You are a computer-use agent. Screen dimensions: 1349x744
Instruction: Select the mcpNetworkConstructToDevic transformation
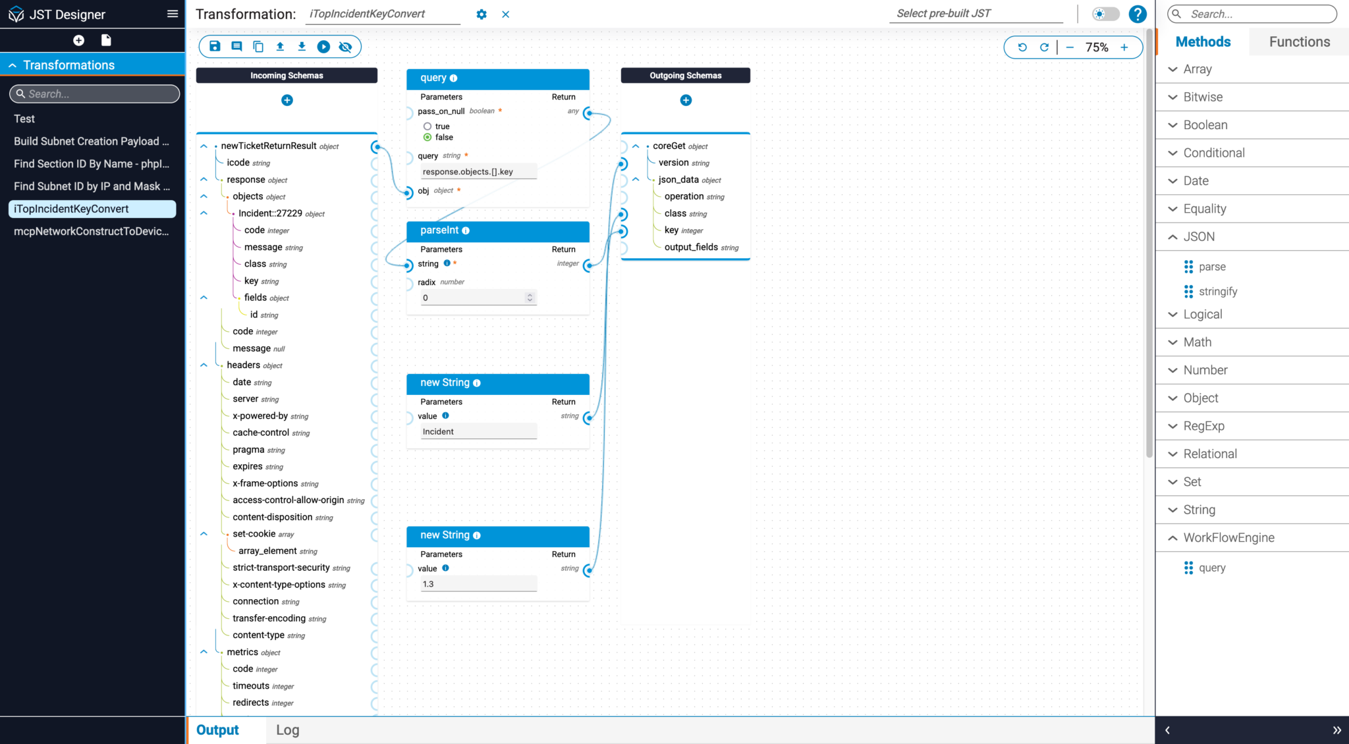[92, 231]
